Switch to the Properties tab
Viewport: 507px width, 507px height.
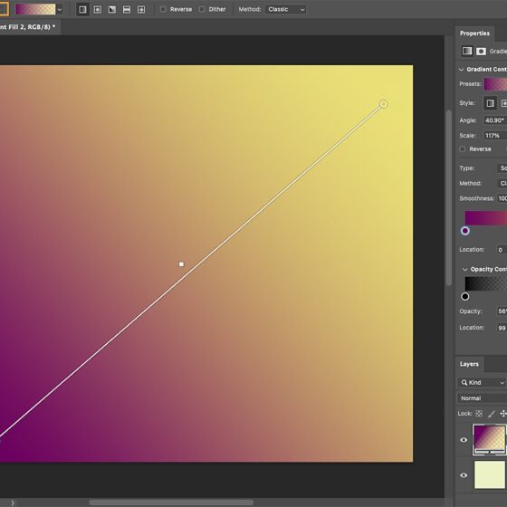pos(474,33)
